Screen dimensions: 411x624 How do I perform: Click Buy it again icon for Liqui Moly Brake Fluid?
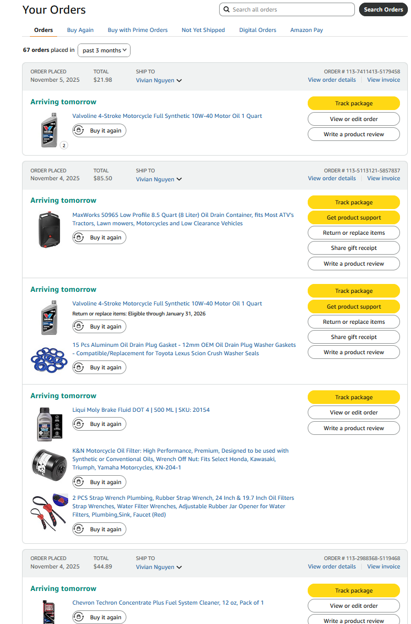[x=79, y=424]
